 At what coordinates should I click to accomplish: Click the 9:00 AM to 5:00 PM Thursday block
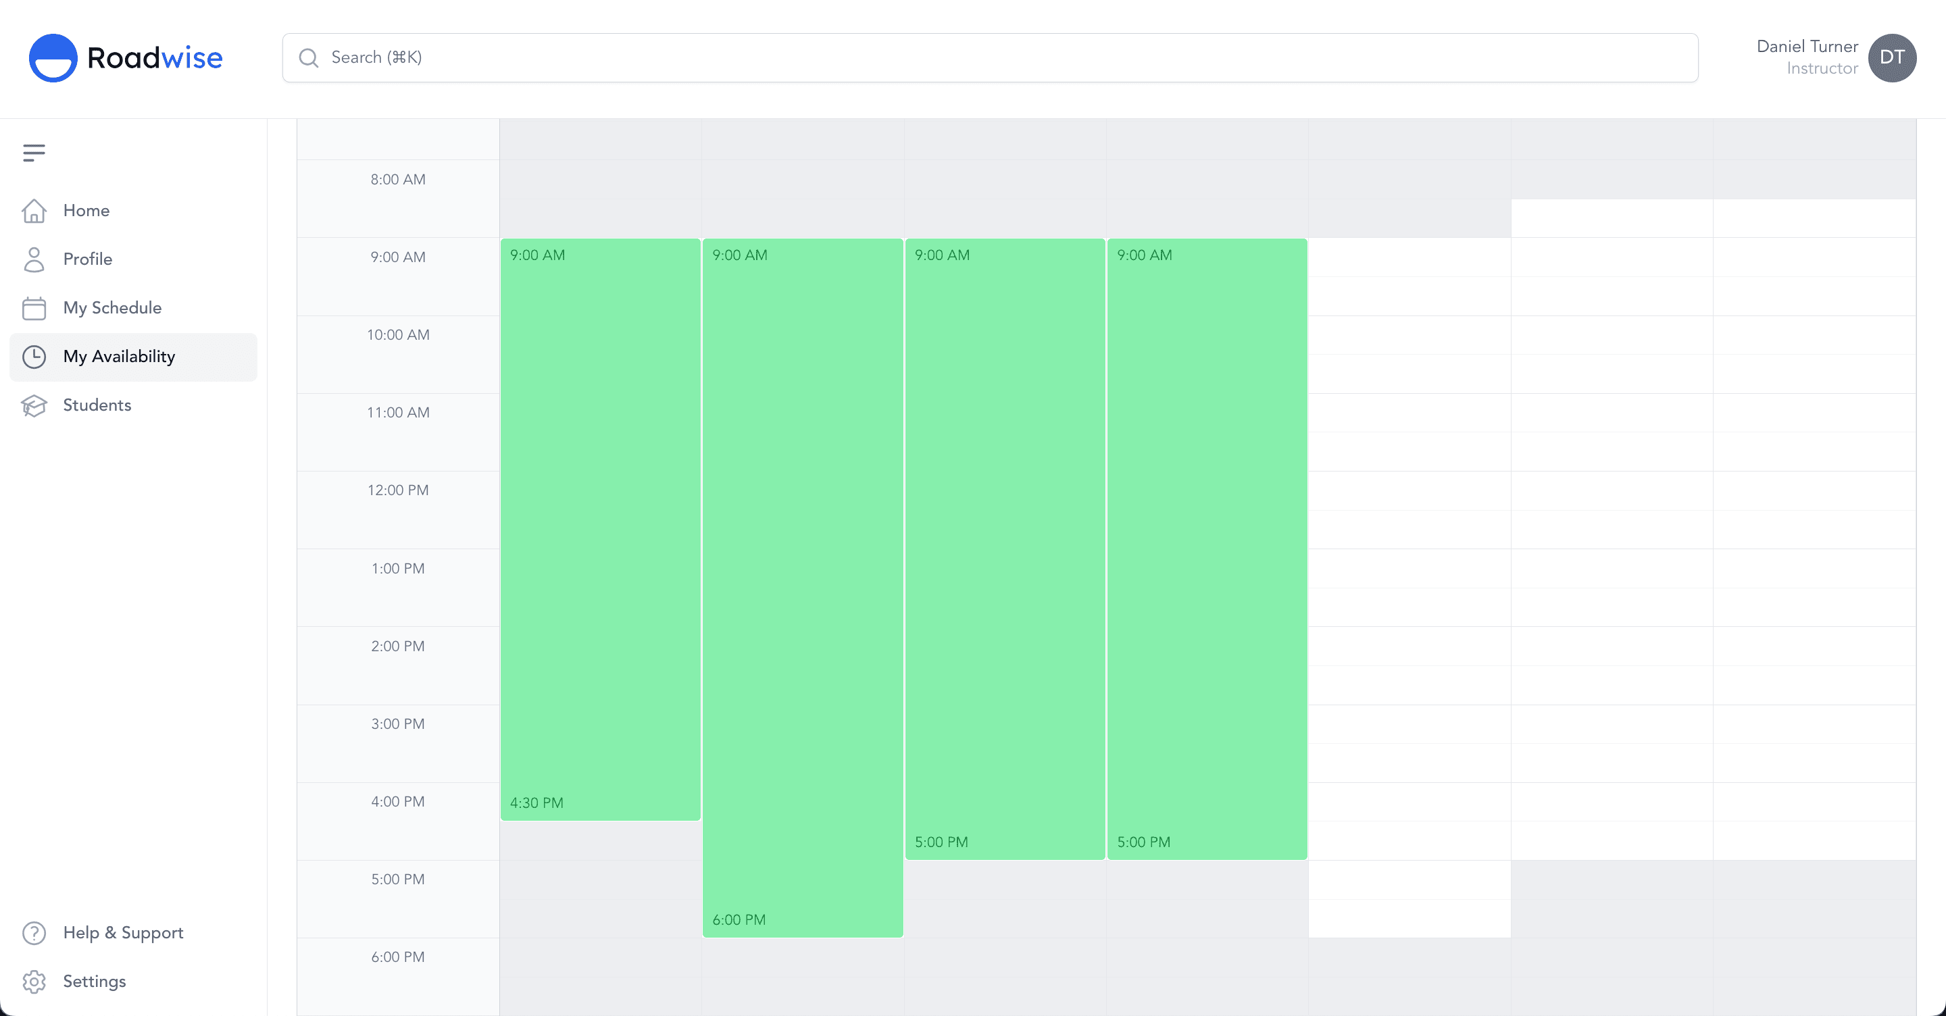1206,549
